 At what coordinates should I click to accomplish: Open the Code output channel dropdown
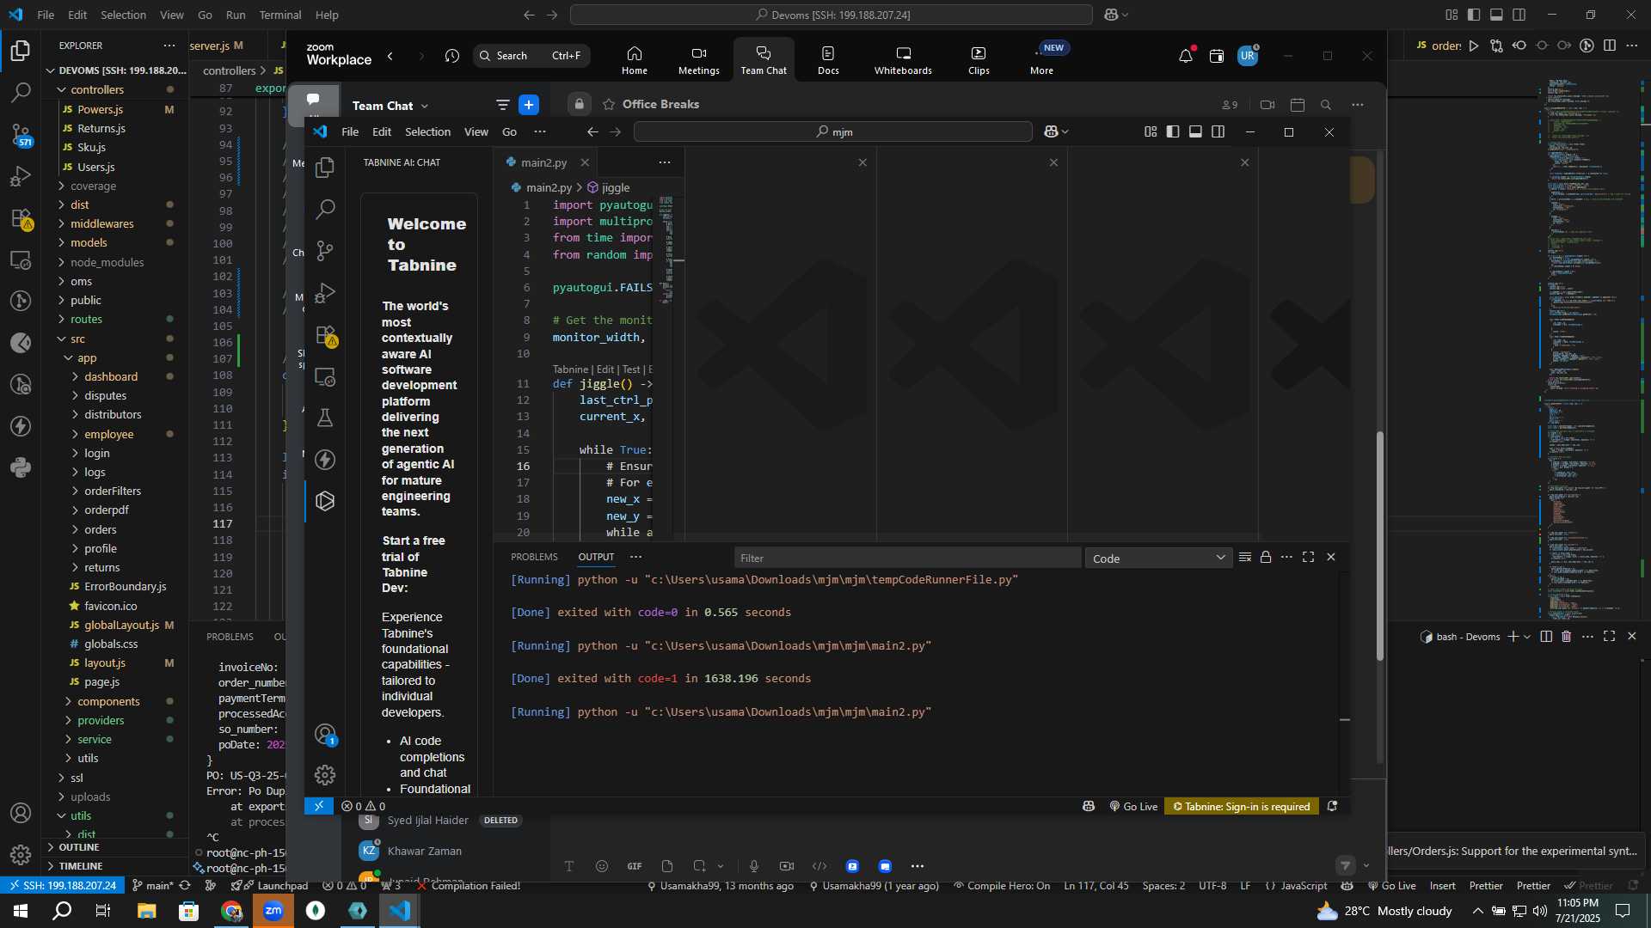pos(1157,558)
